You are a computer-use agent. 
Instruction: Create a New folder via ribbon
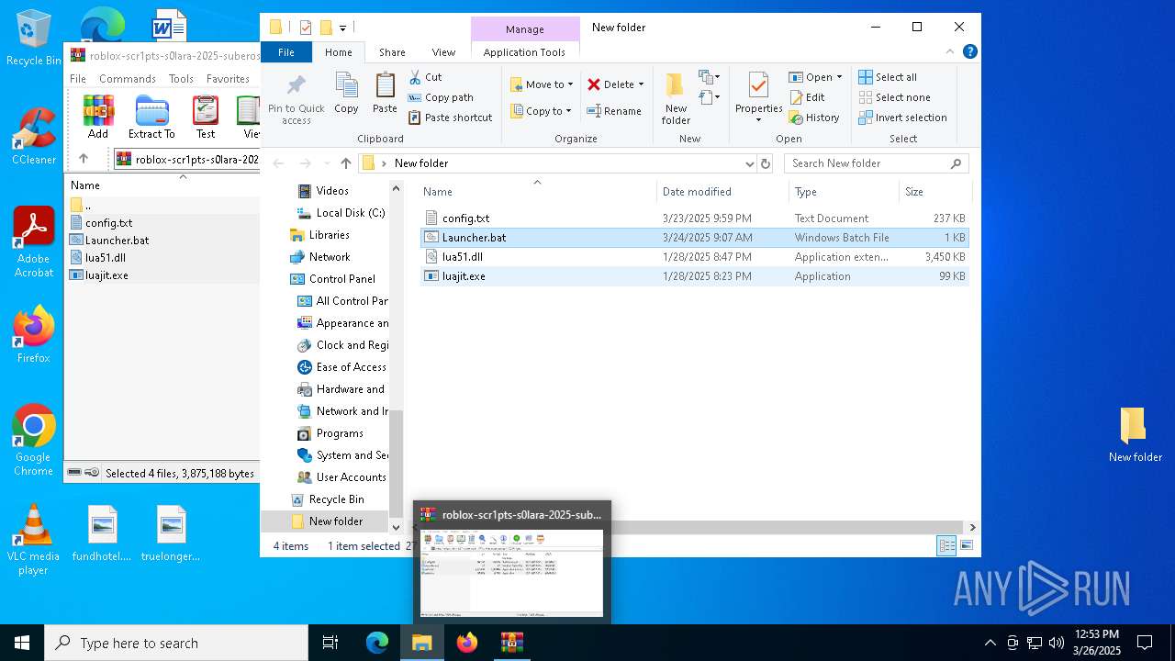pyautogui.click(x=676, y=99)
